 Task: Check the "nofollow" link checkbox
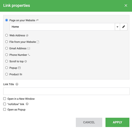click(5, 104)
